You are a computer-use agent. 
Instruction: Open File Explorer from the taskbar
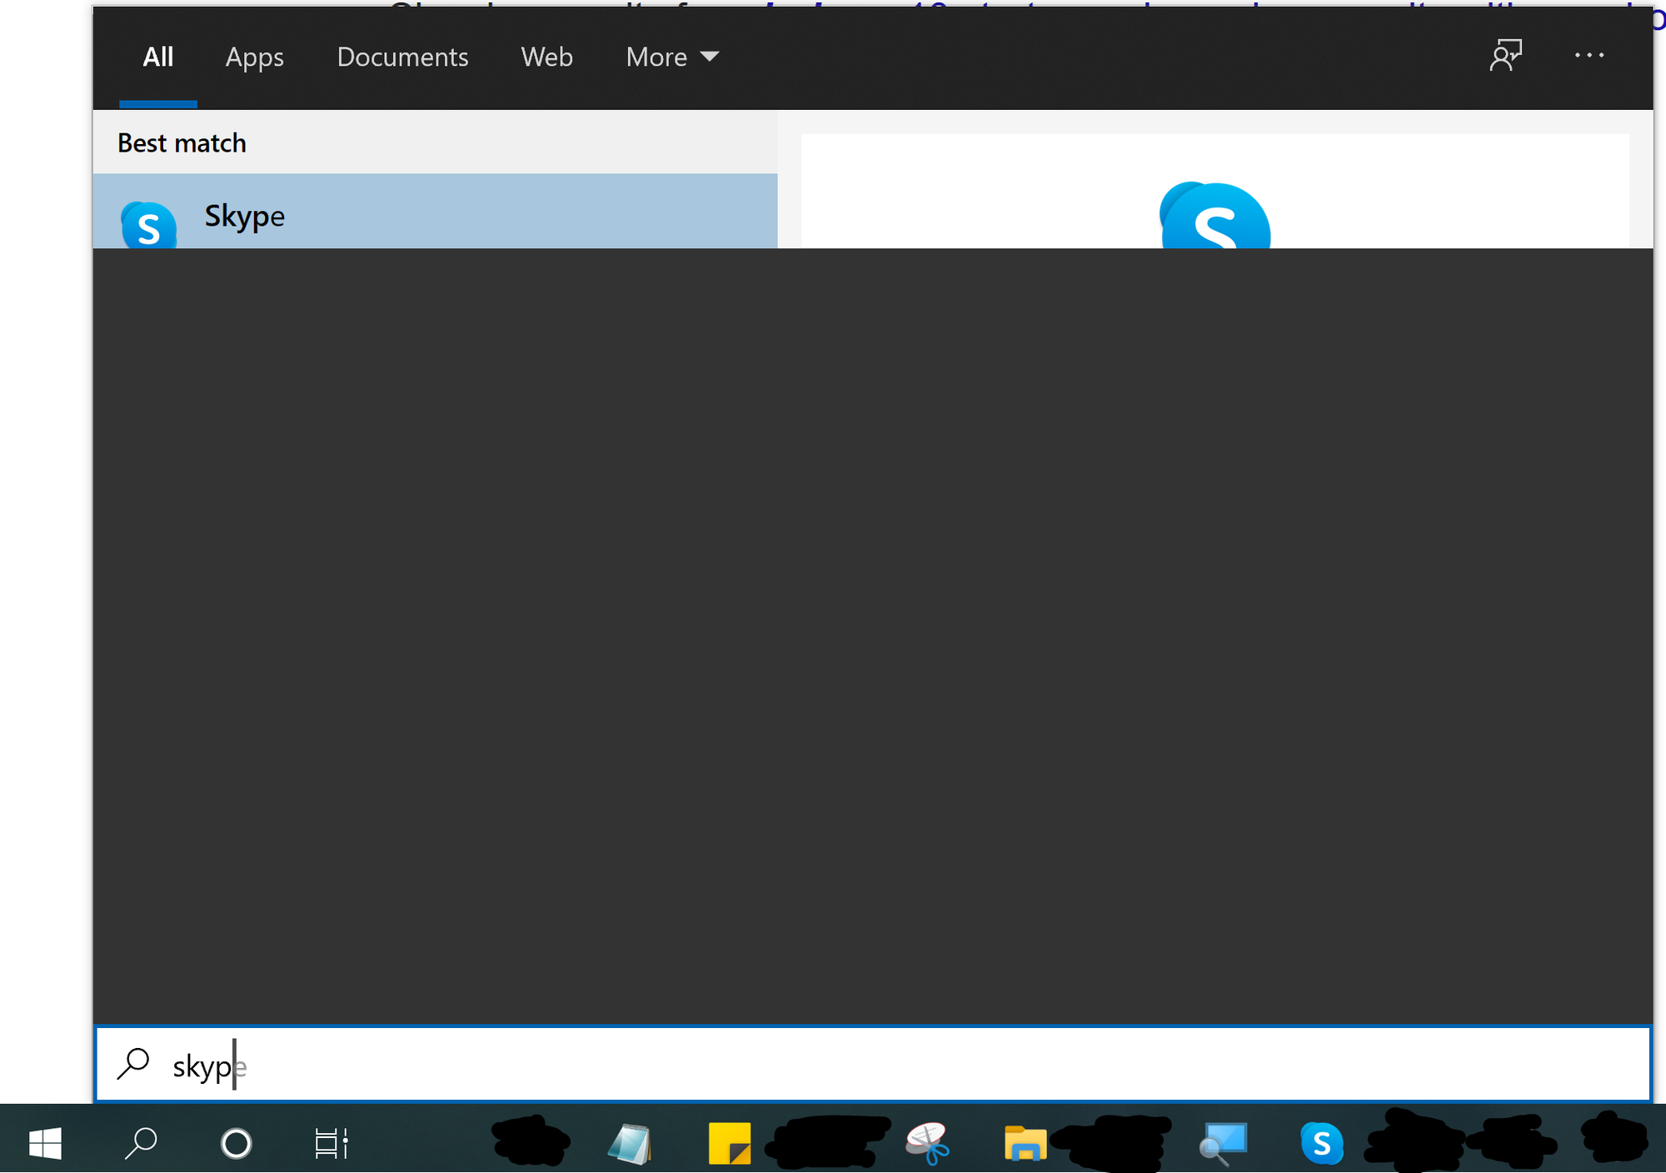tap(1025, 1143)
